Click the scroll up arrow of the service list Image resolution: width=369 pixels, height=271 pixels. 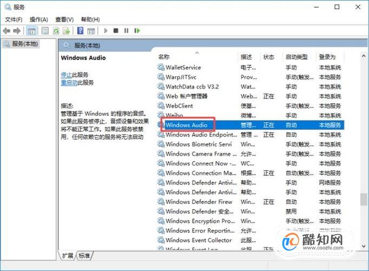364,56
